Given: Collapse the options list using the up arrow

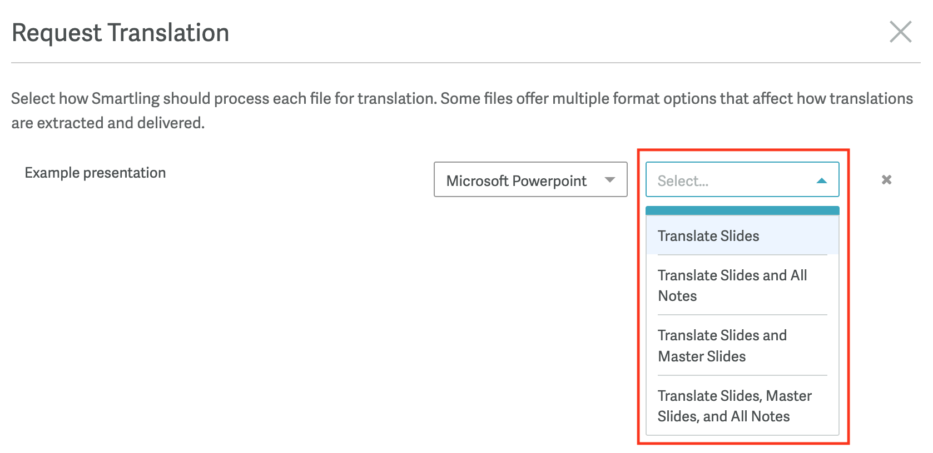Looking at the screenshot, I should tap(821, 180).
